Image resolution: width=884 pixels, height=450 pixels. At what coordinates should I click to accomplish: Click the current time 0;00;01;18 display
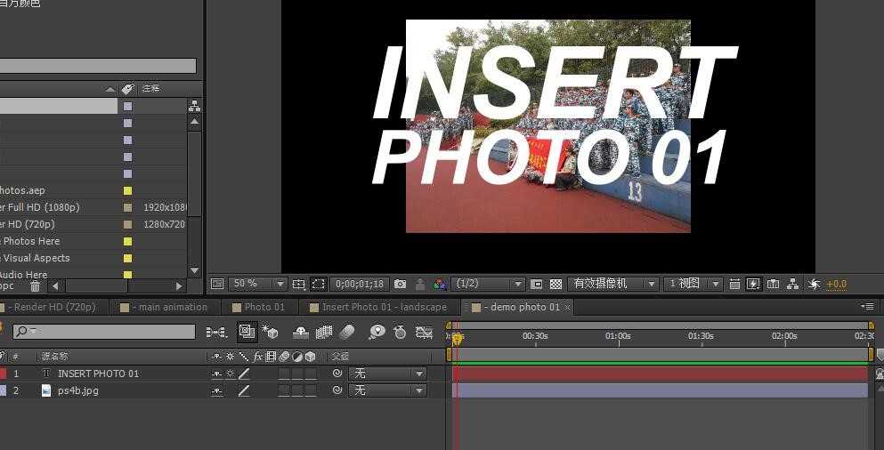[x=359, y=285]
